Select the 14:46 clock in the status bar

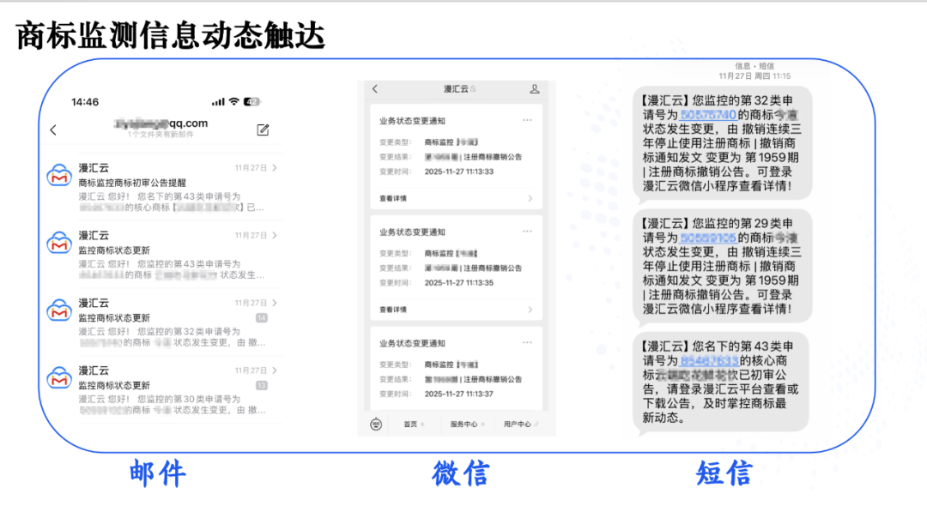[84, 101]
